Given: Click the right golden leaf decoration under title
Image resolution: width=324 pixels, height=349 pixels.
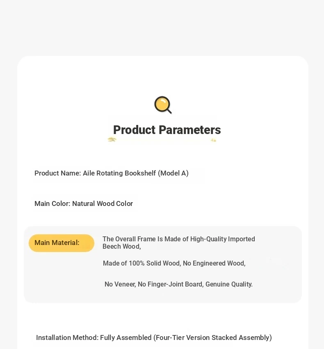Looking at the screenshot, I should [x=214, y=140].
